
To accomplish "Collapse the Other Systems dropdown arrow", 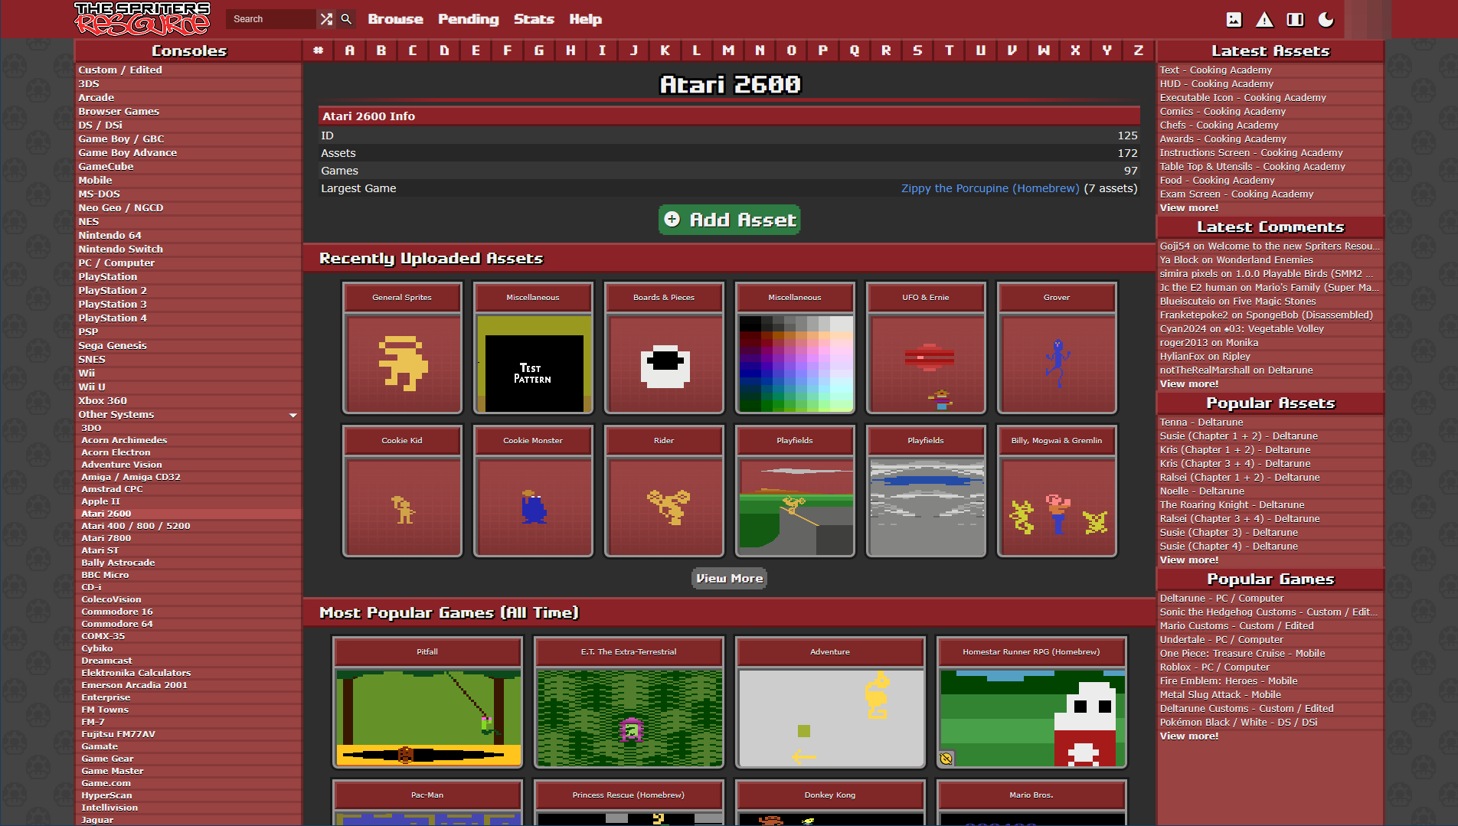I will point(293,415).
